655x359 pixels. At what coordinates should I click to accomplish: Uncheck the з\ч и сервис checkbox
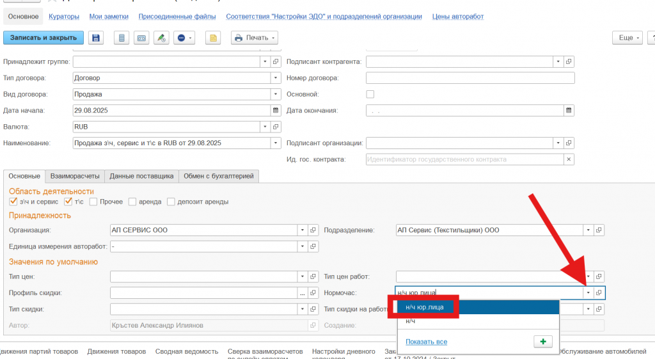coord(13,202)
